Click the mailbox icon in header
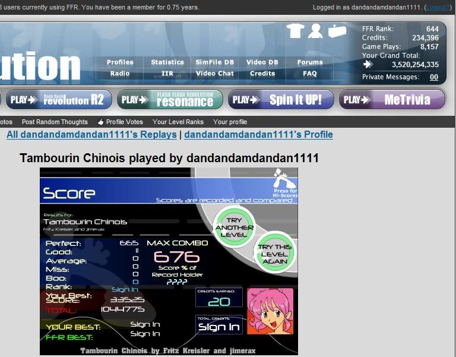Image resolution: width=456 pixels, height=357 pixels. (337, 30)
